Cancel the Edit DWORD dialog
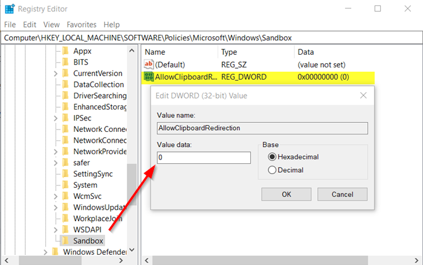 tap(343, 195)
